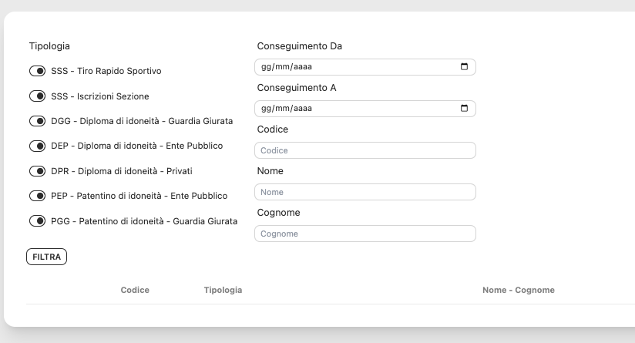Focus the Conseguimento Da date field
635x343 pixels.
pyautogui.click(x=354, y=67)
